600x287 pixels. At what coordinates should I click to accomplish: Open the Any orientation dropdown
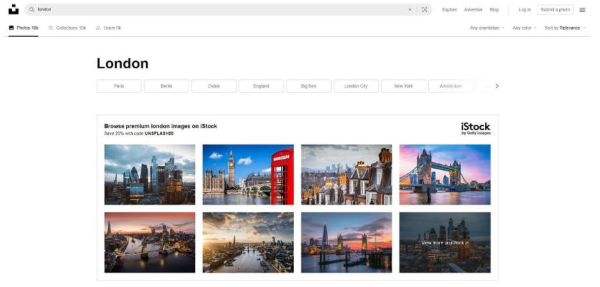(x=488, y=28)
